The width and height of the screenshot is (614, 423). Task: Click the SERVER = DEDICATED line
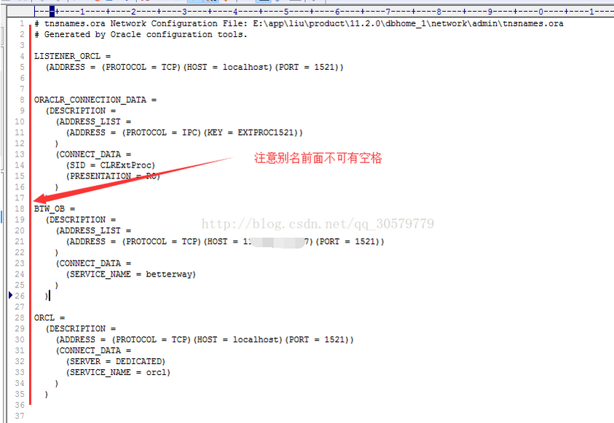[116, 361]
